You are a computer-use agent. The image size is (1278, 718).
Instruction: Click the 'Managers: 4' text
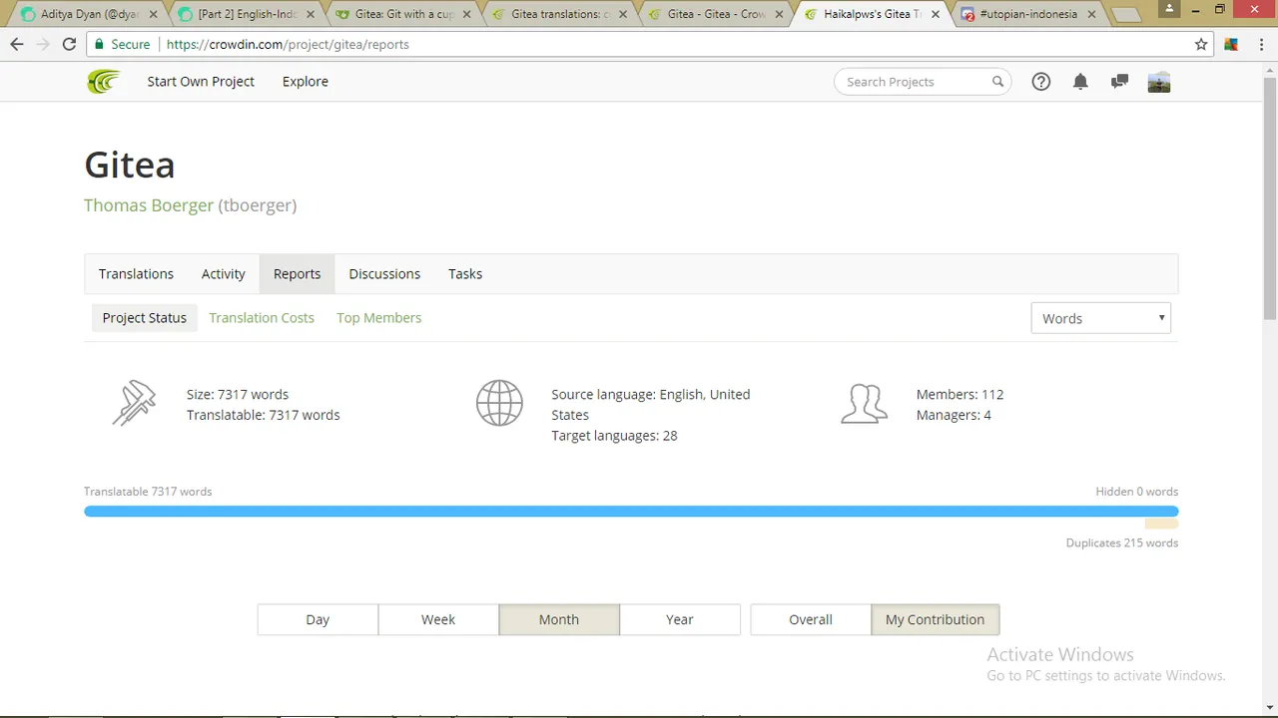tap(954, 415)
